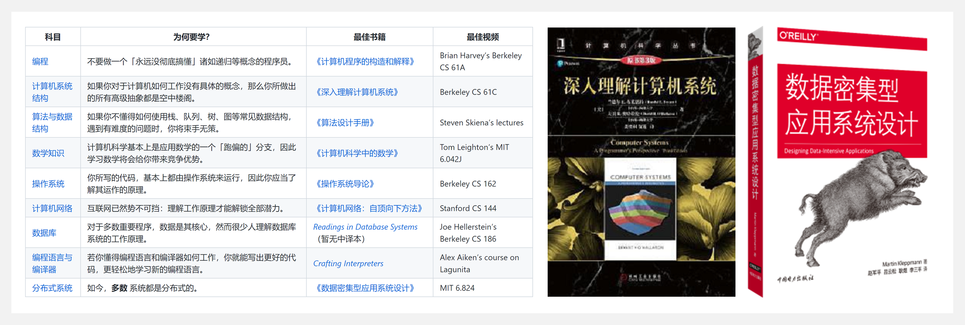Click the 科目 column header
Image resolution: width=965 pixels, height=325 pixels.
pyautogui.click(x=53, y=37)
